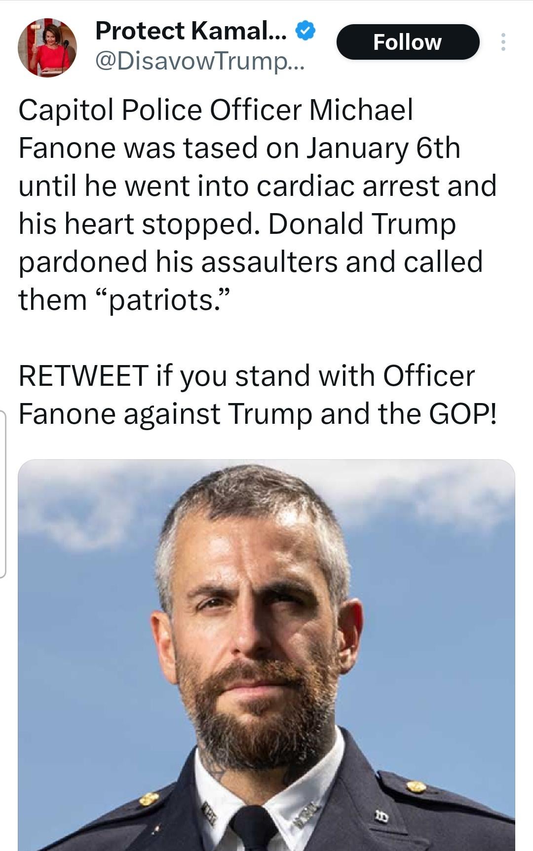The image size is (533, 851).
Task: Click the side panel handle on left edge
Action: click(3, 493)
